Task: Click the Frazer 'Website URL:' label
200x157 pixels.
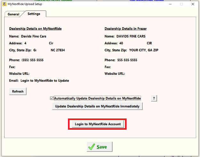Action: [x=115, y=74]
